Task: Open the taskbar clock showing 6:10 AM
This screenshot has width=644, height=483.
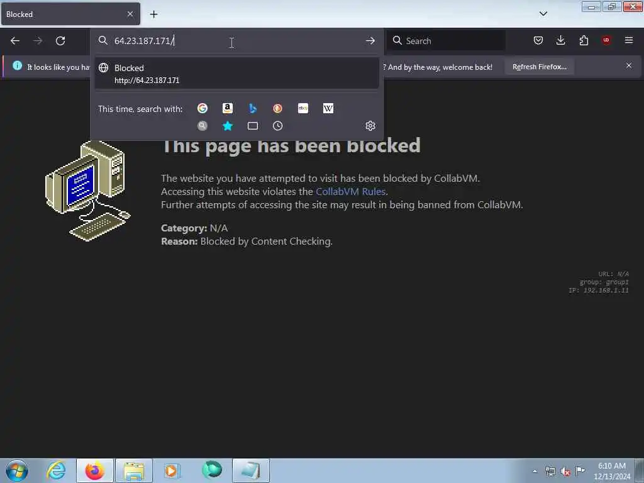Action: click(x=612, y=470)
